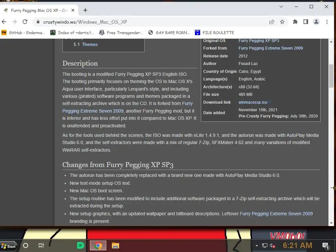Open the Chrome profile avatar
336x252 pixels.
pos(316,22)
